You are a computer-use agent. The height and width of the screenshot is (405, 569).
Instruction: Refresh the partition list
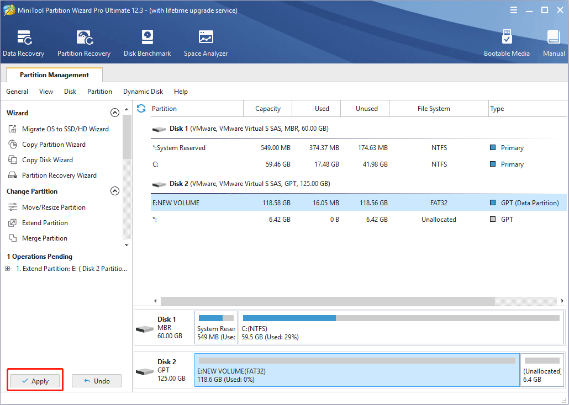click(x=141, y=109)
